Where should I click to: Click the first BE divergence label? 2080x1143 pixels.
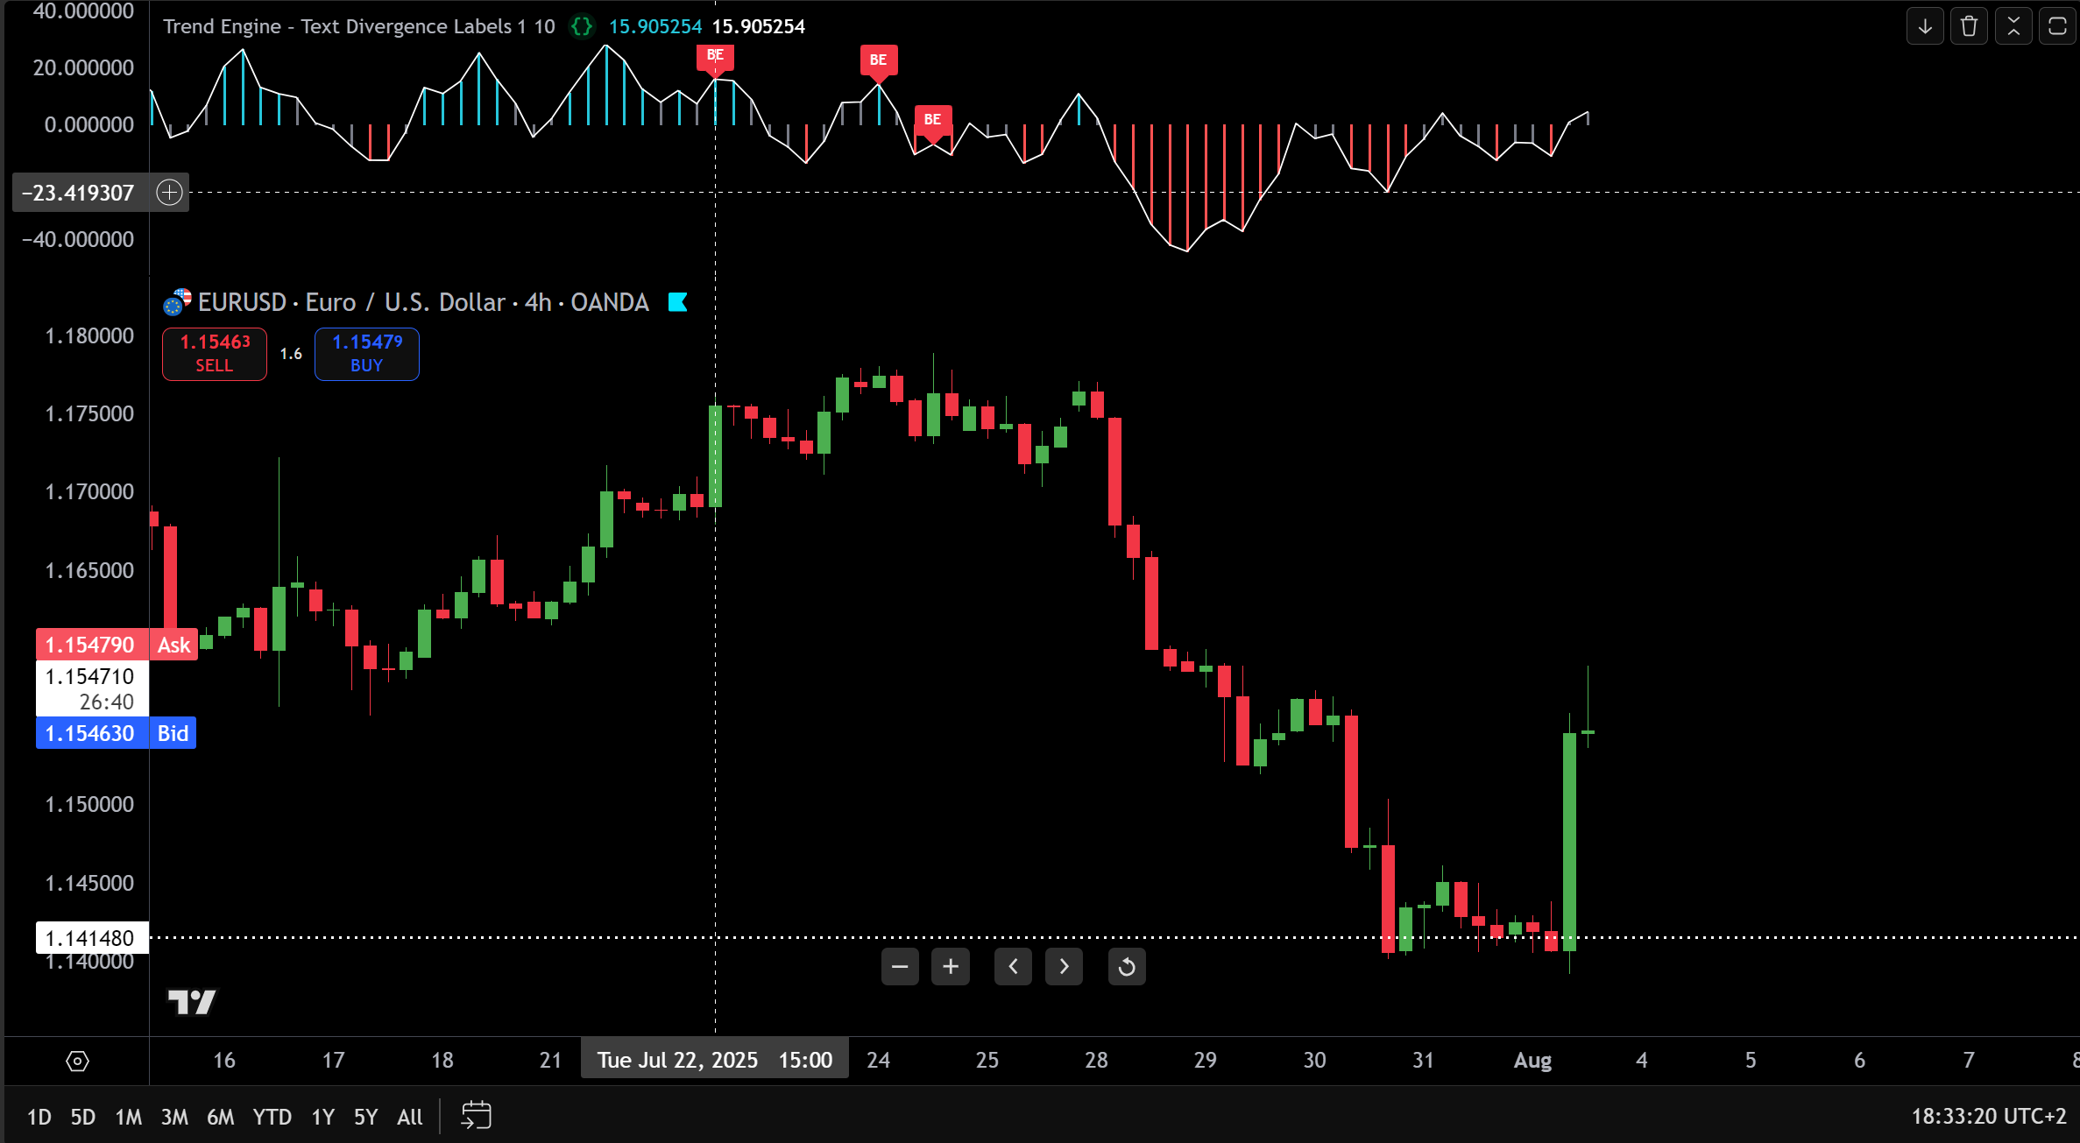pos(715,58)
